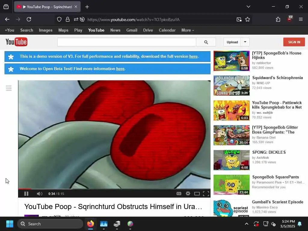Open channel Banana Diet link
308x231 pixels.
click(266, 137)
